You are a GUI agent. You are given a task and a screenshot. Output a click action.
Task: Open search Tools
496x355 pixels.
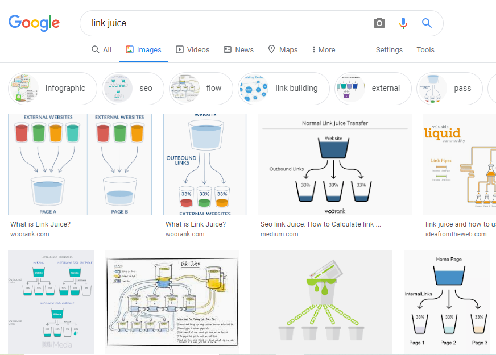pos(425,49)
